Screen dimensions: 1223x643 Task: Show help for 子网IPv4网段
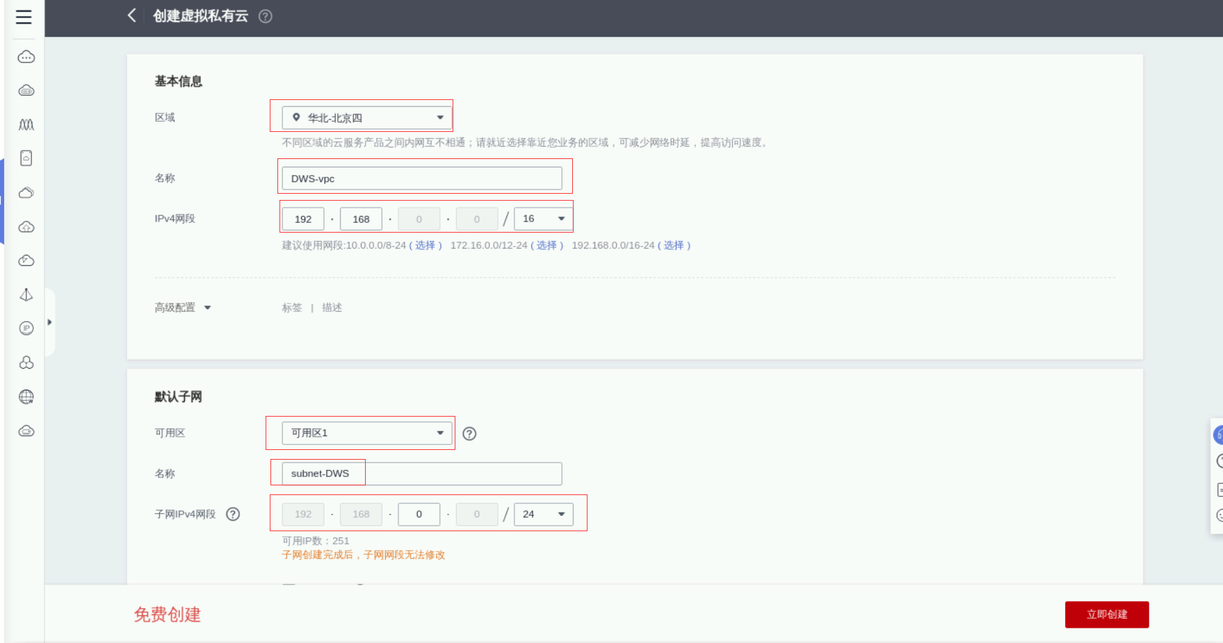coord(234,514)
